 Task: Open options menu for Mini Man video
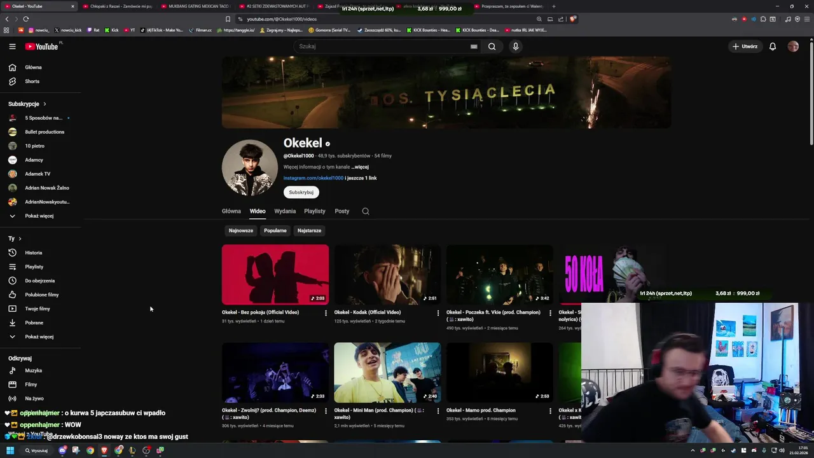[x=438, y=411]
